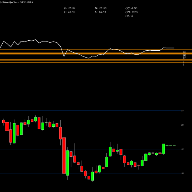Click the 'OH: 0.25' reading
192x192 pixels.
[x=131, y=12]
